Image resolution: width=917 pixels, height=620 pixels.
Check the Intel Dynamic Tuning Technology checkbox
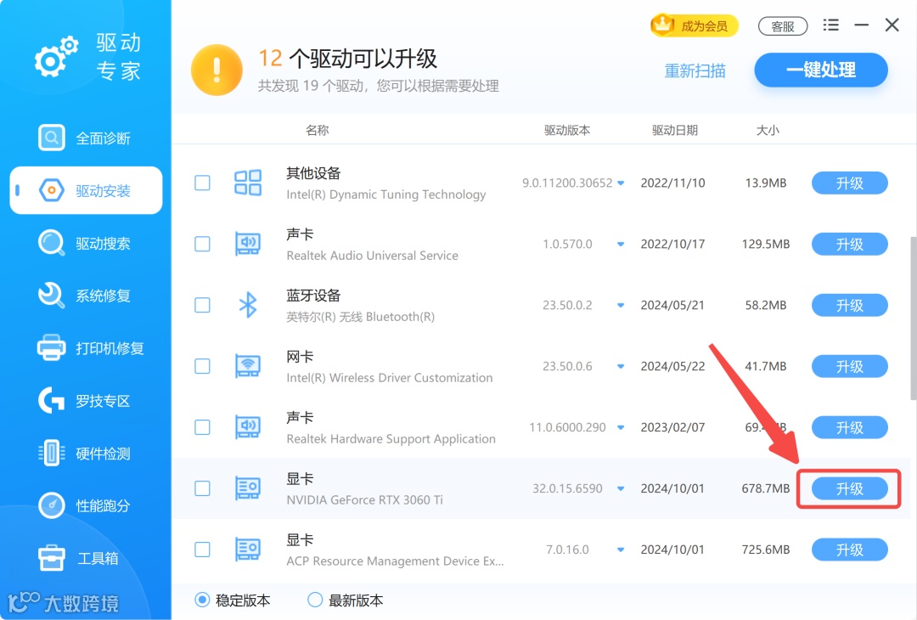coord(202,183)
